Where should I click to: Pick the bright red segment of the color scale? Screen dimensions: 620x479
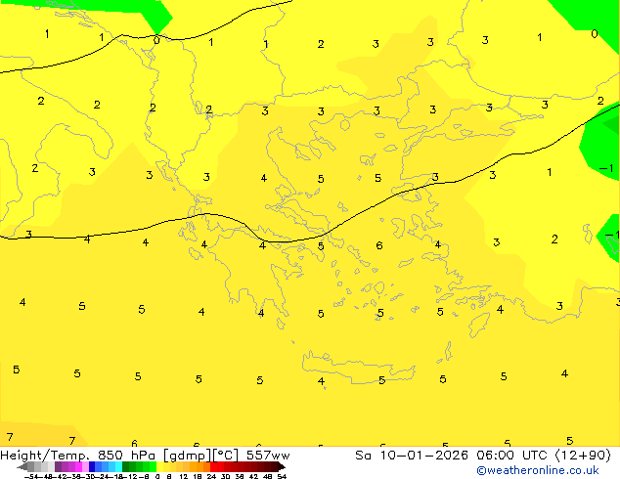[213, 467]
